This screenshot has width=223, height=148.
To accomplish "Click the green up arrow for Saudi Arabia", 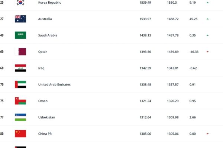I will [207, 35].
